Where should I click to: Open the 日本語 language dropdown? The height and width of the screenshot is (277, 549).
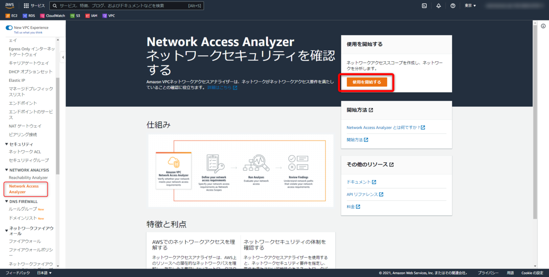44,273
